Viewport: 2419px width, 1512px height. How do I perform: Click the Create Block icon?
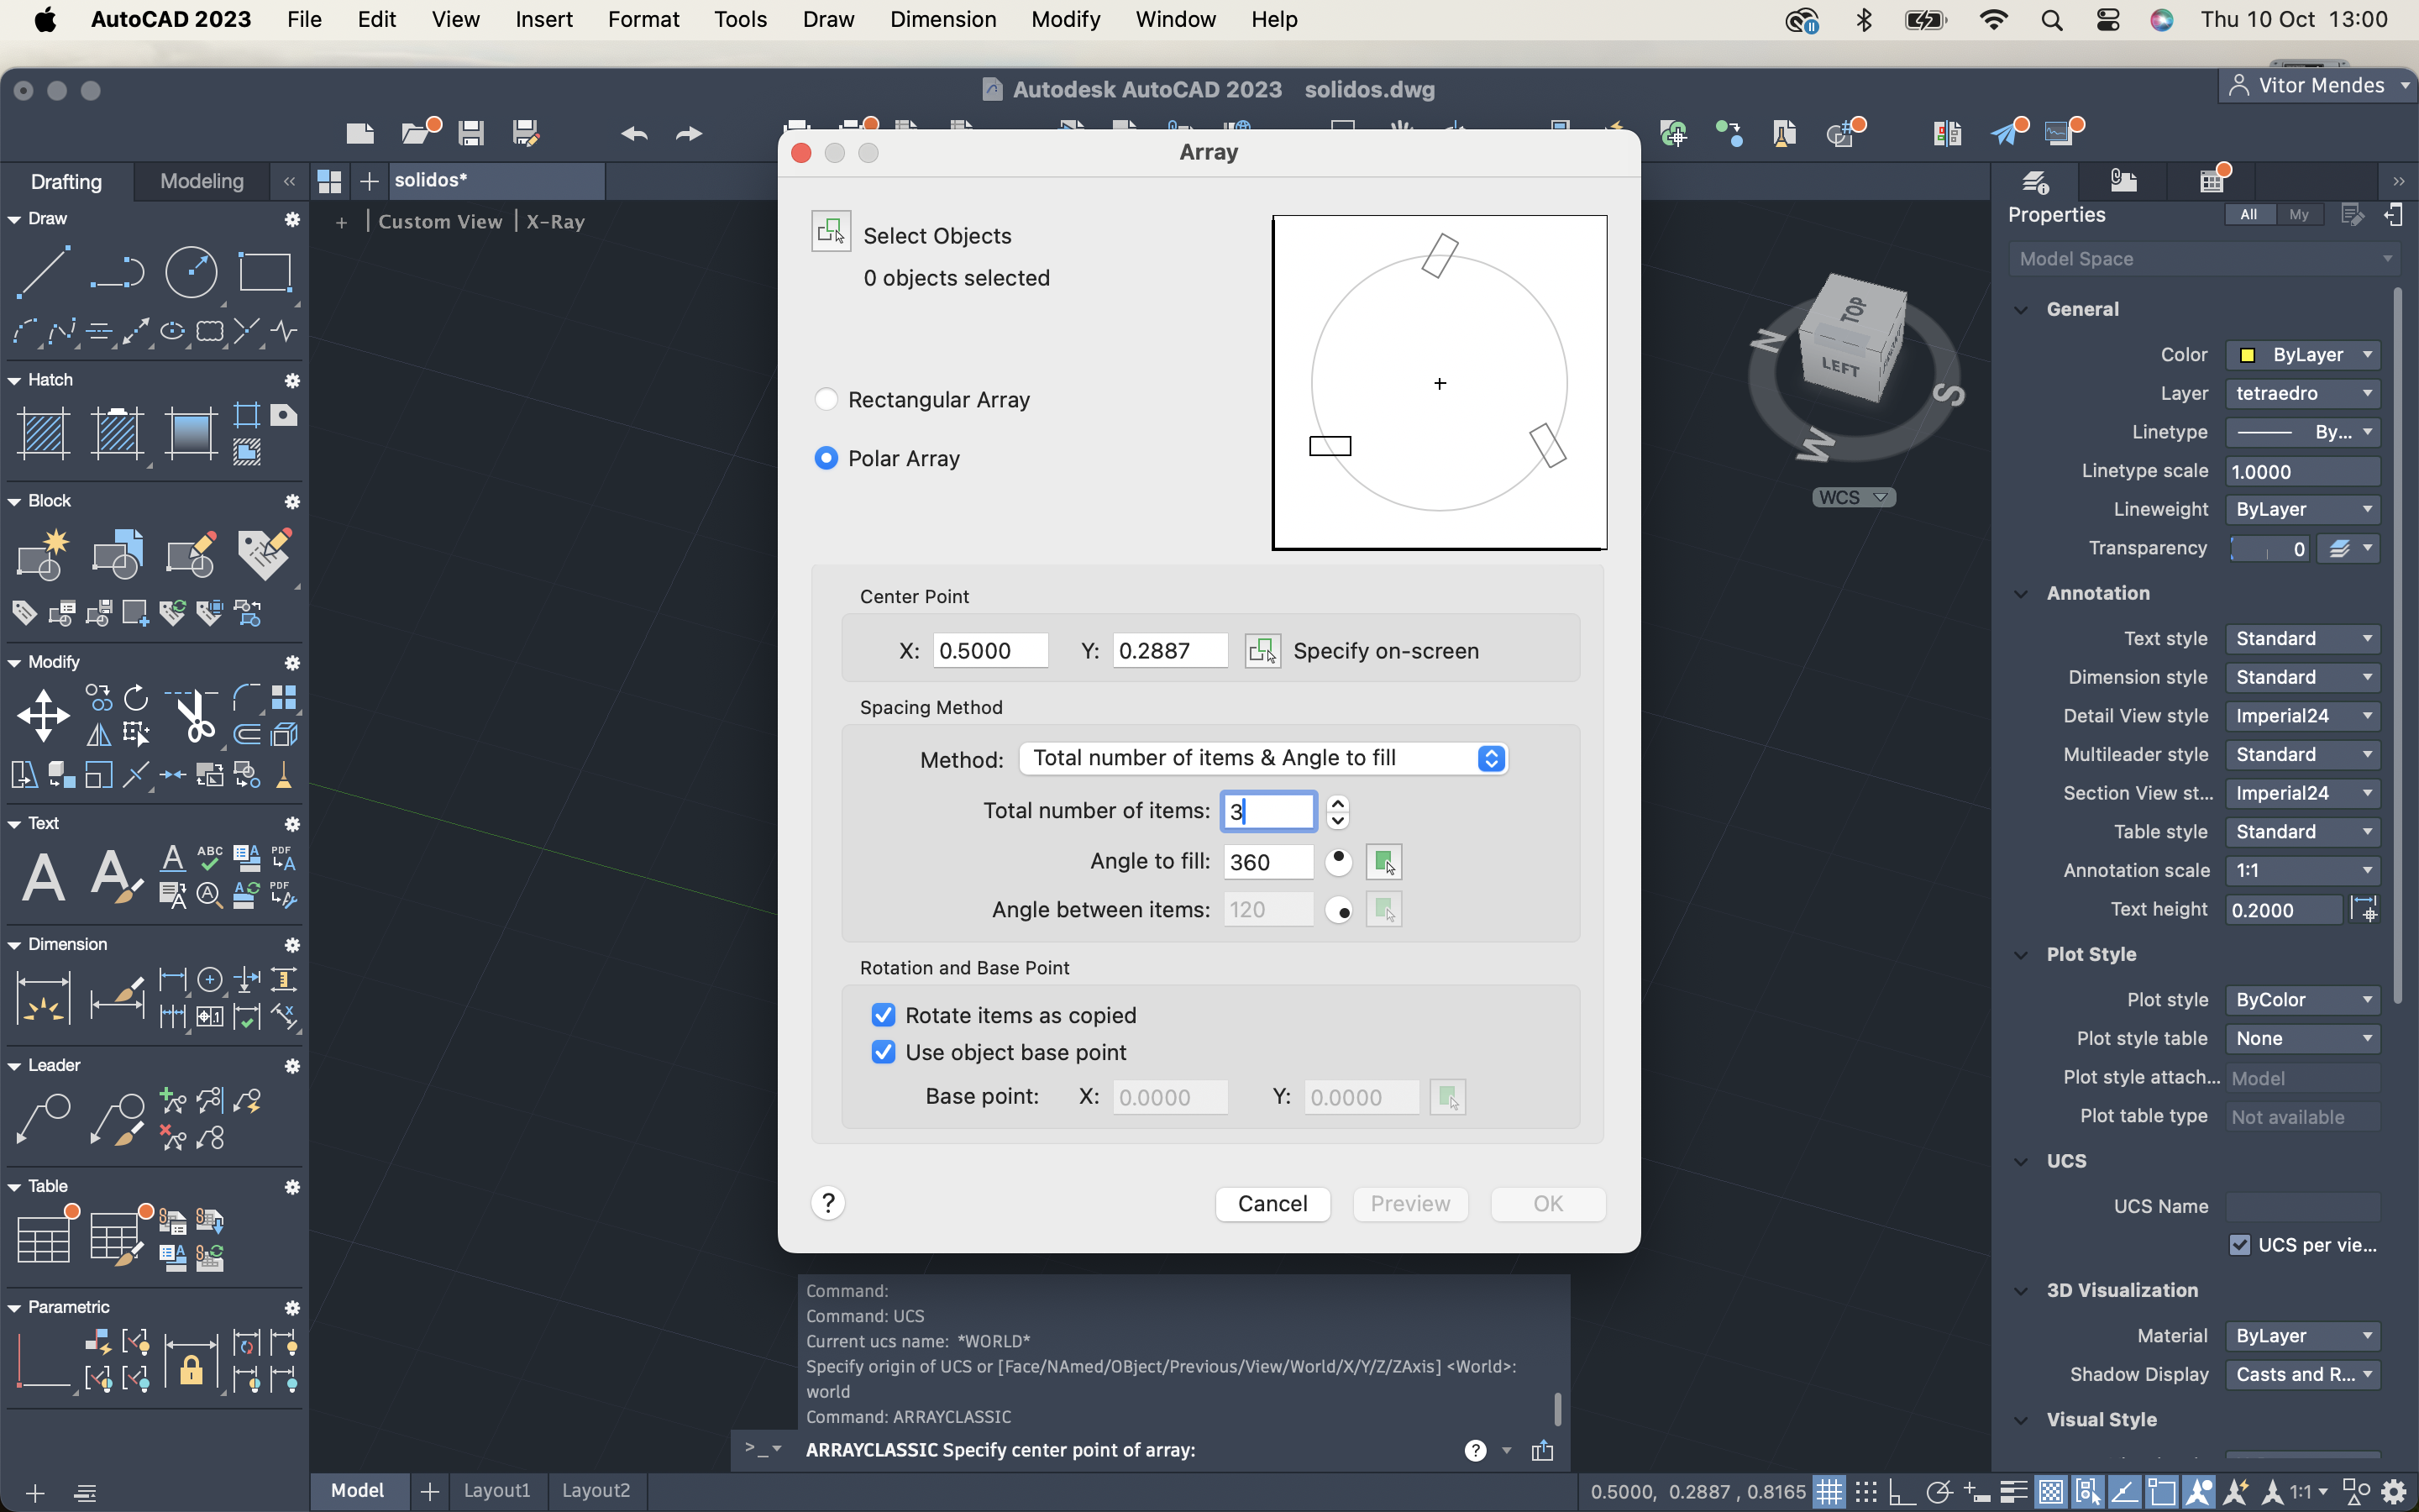click(x=43, y=554)
